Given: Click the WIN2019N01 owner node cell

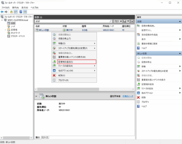Looking at the screenshot, I should click(x=109, y=30).
